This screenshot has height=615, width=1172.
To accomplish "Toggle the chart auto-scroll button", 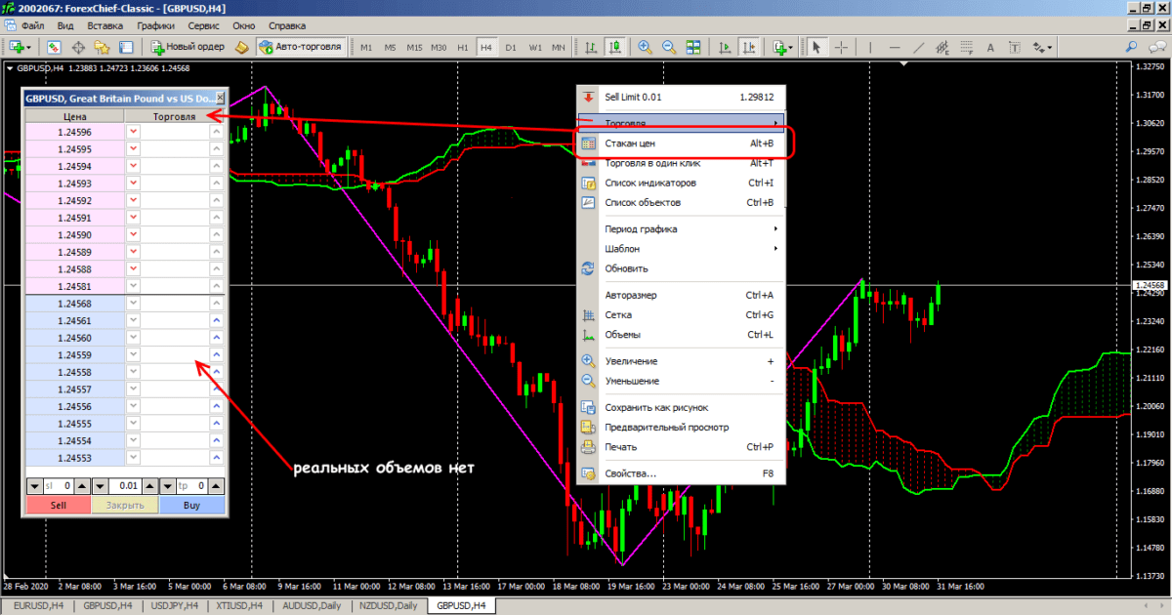I will (x=724, y=47).
